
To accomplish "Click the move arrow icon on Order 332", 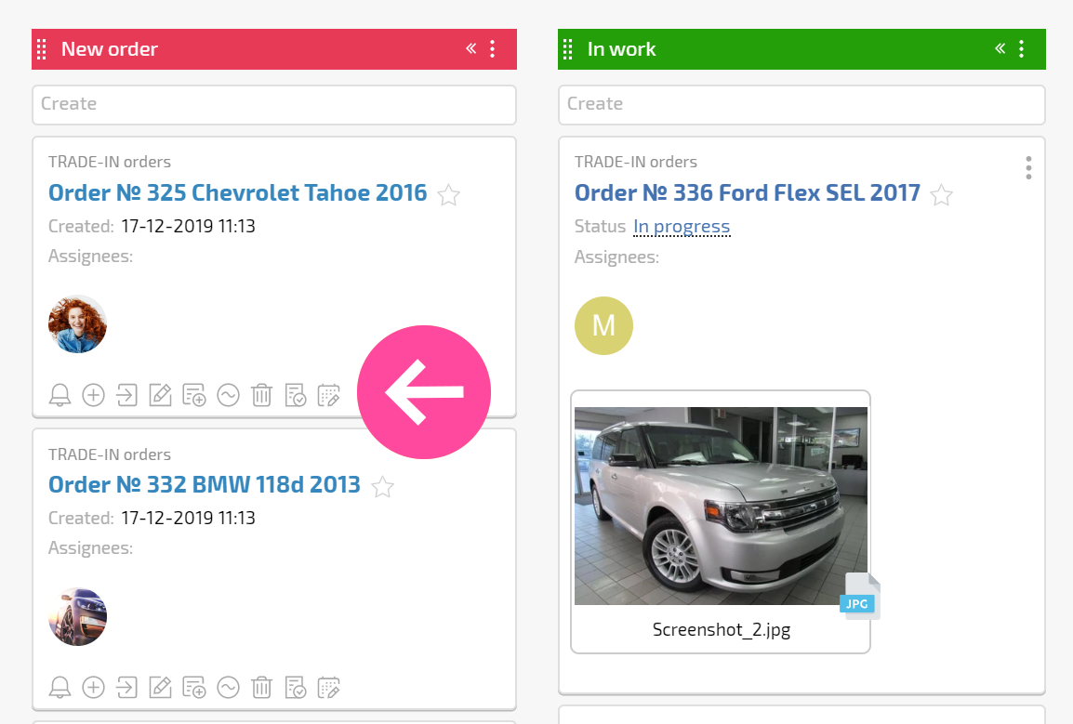I will (126, 687).
